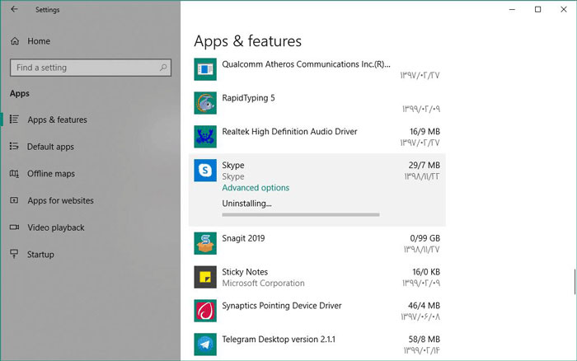The image size is (577, 361).
Task: Select Telegram Desktop version 2.1.1 name
Action: coord(279,340)
